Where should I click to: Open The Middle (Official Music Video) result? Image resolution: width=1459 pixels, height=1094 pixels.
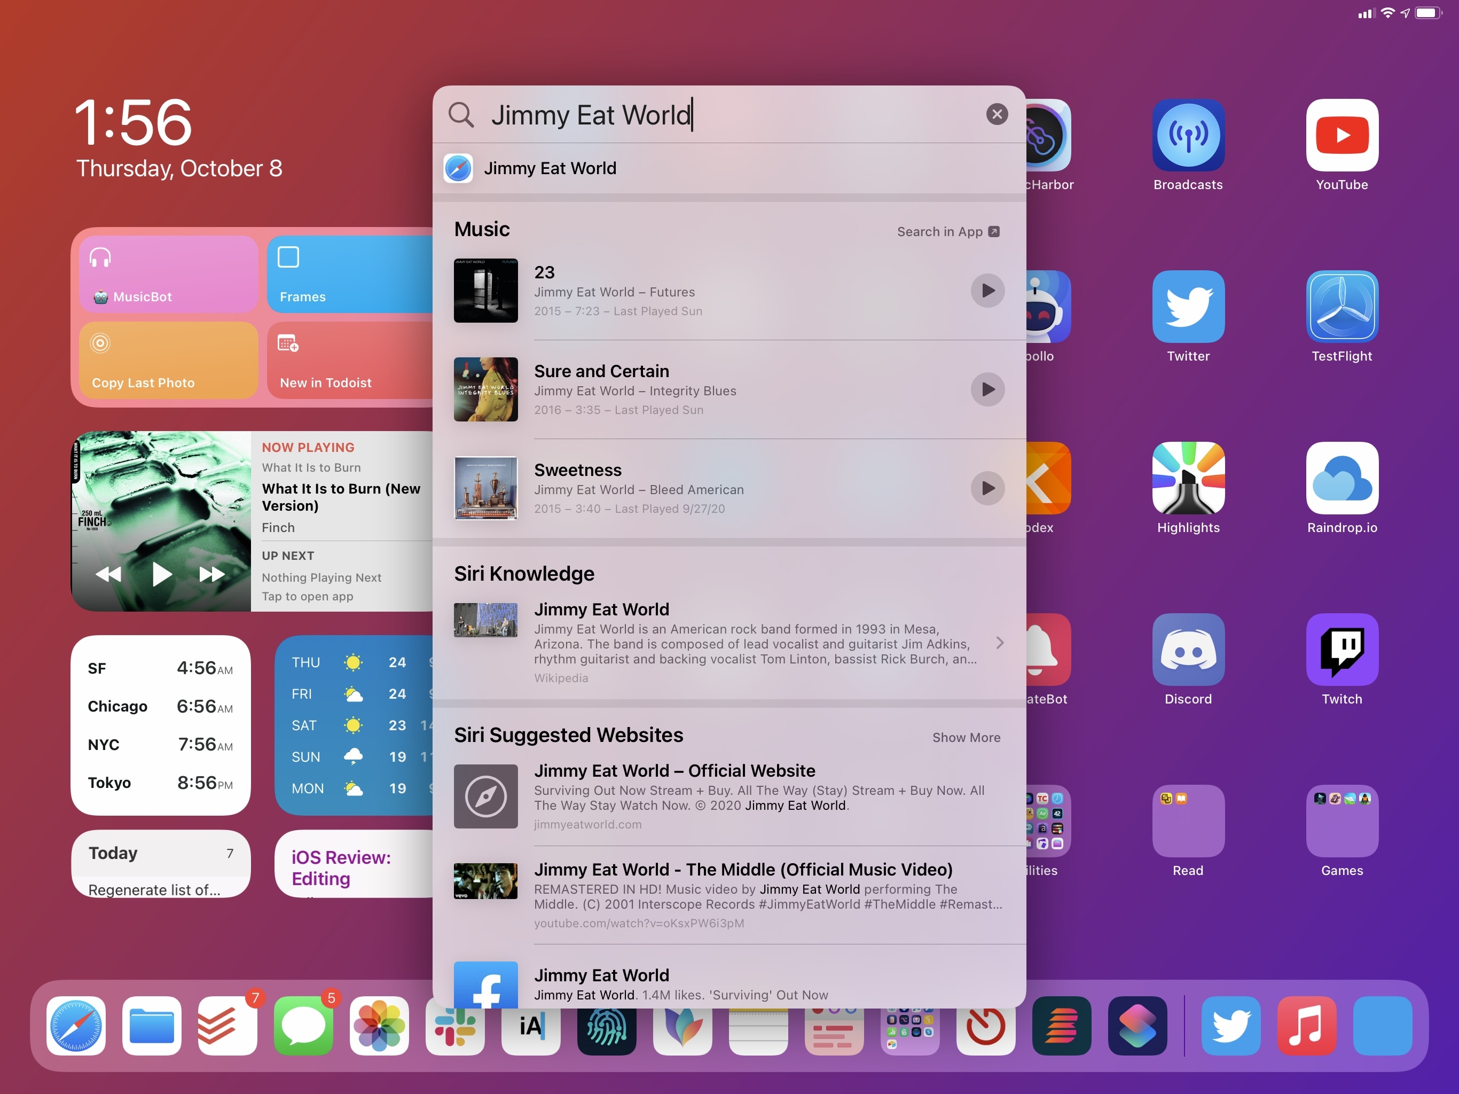pyautogui.click(x=729, y=895)
